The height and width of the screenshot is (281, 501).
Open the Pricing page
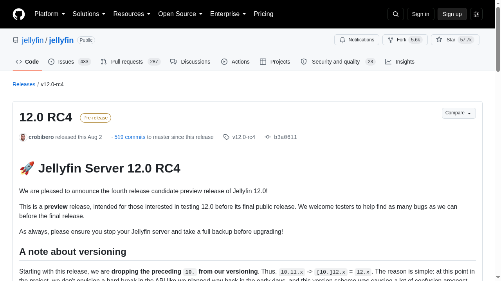263,14
